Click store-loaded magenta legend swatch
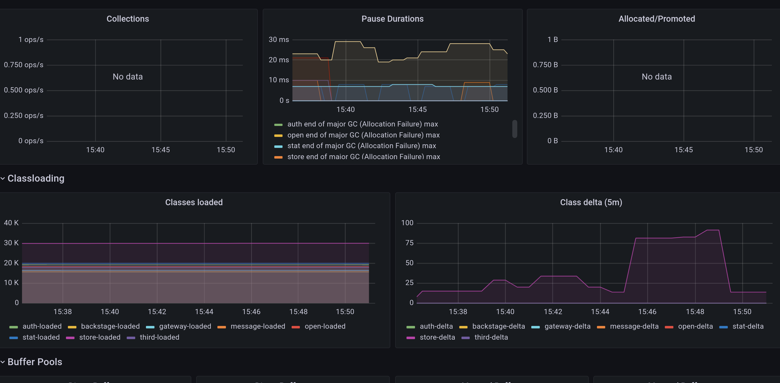The width and height of the screenshot is (780, 383). (x=70, y=338)
